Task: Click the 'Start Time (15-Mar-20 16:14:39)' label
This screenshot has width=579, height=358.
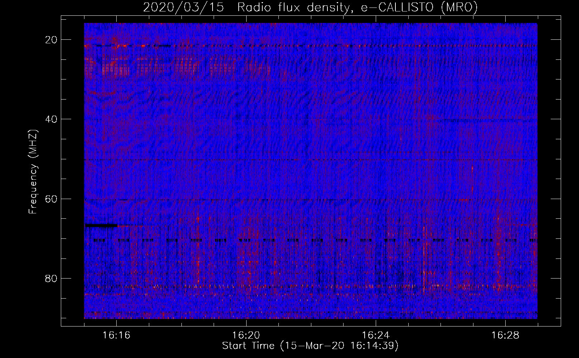Action: tap(310, 346)
